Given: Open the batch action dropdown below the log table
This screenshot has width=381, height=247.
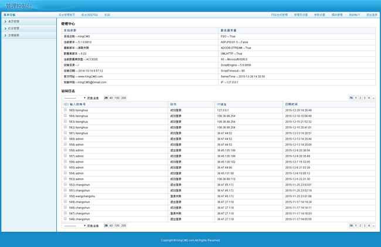Looking at the screenshot, I should (x=74, y=226).
